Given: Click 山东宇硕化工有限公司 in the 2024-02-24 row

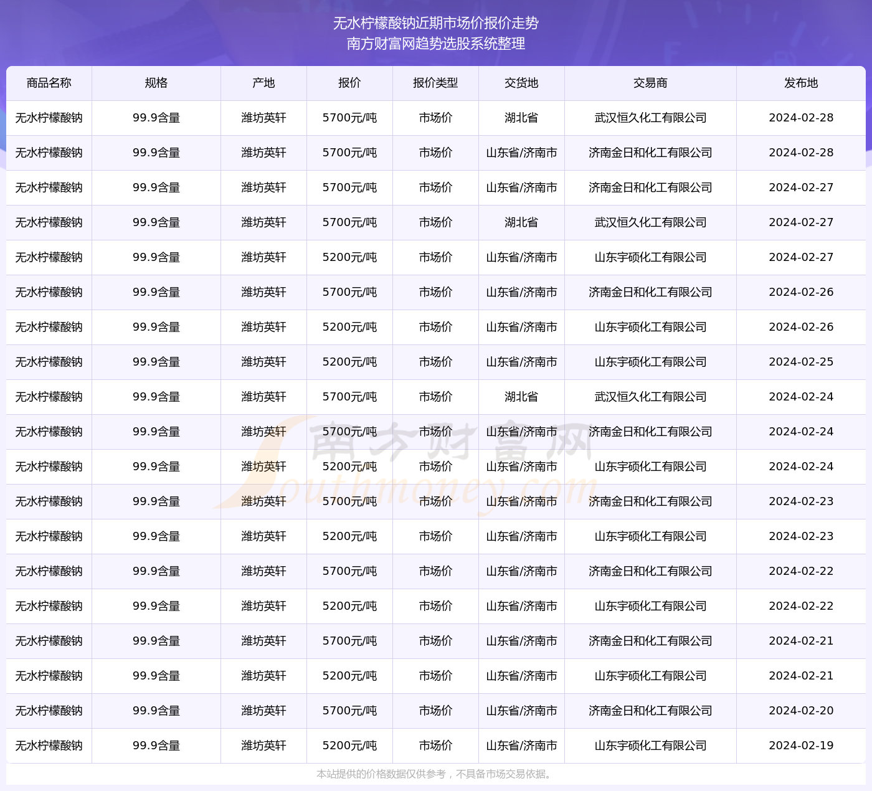Looking at the screenshot, I should 650,467.
